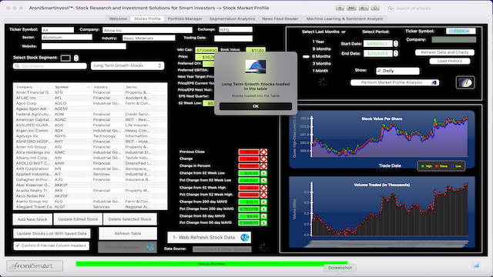Screen dimensions: 493x277
Task: Select the Agilysys Inc row in the table
Action: (x=90, y=136)
